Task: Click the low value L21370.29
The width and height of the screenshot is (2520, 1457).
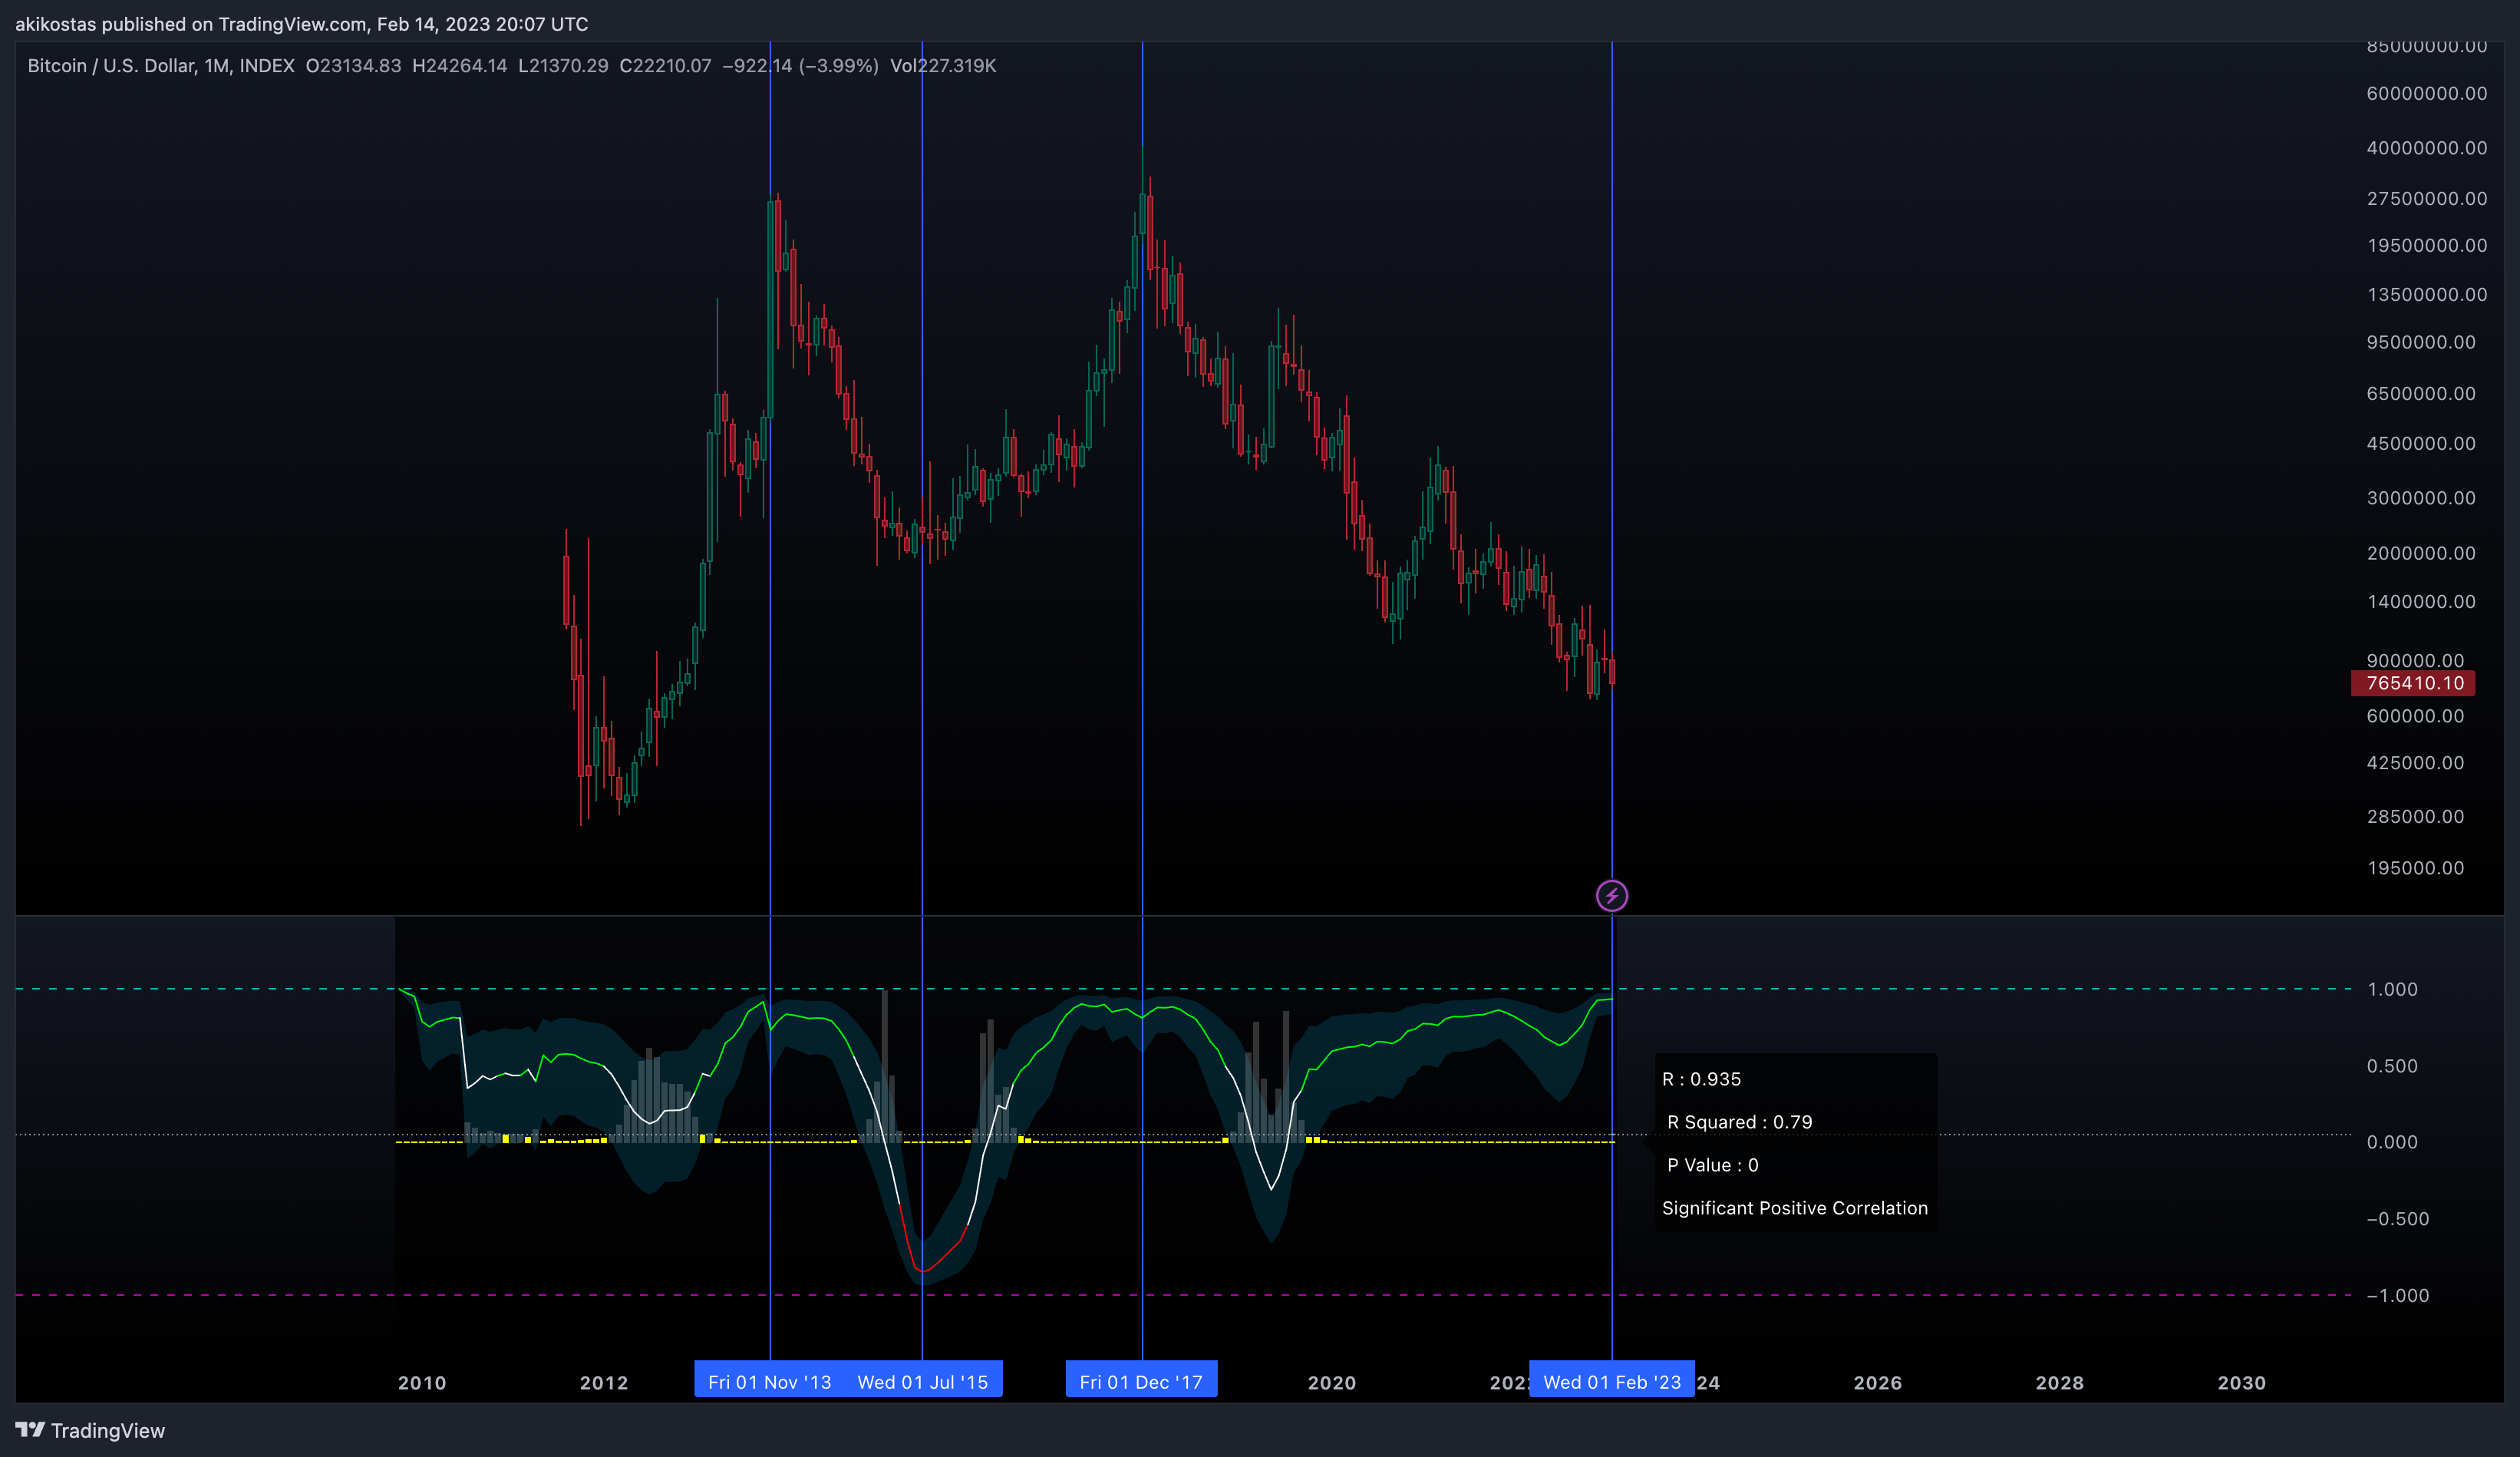Action: pos(563,66)
